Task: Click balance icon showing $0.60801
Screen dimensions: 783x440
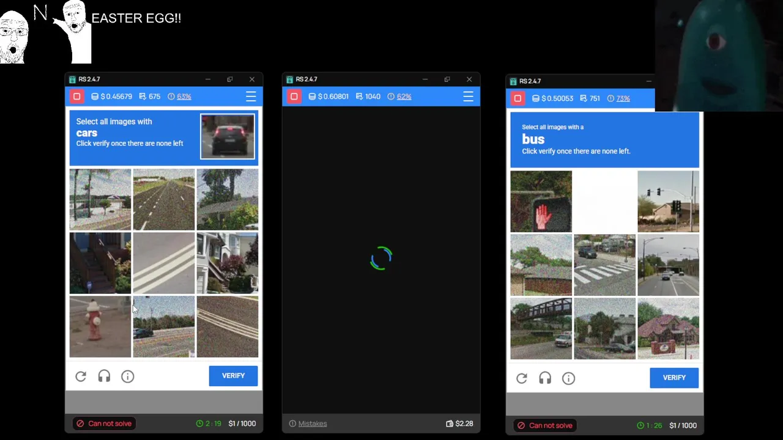Action: tap(312, 97)
